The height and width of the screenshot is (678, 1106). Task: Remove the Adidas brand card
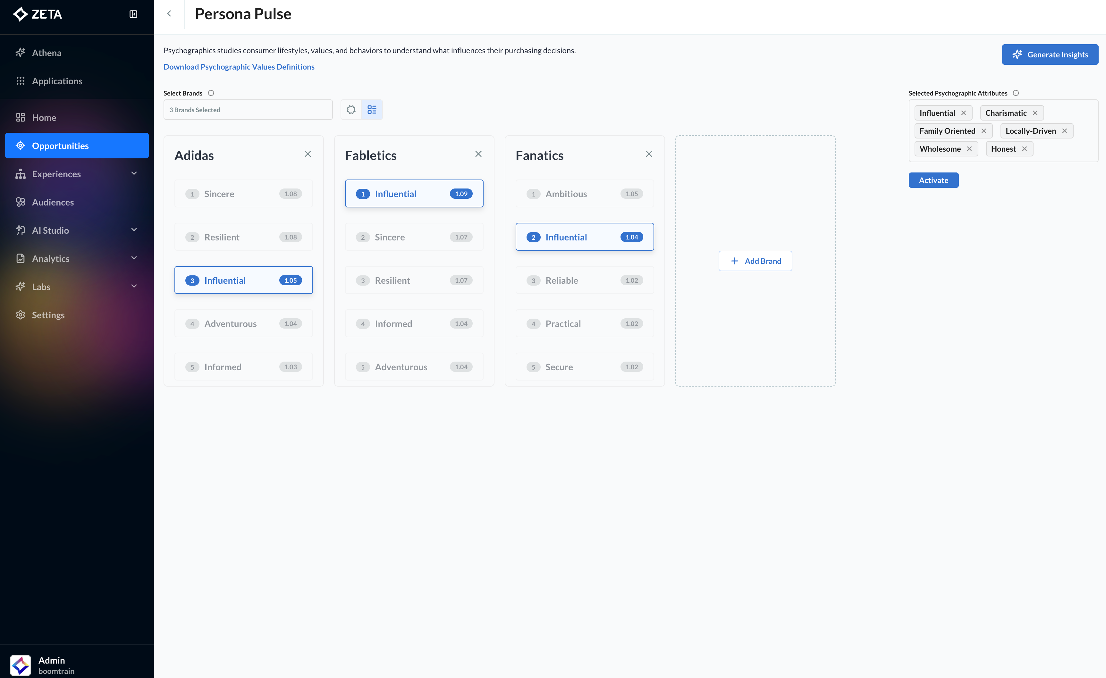pyautogui.click(x=308, y=154)
